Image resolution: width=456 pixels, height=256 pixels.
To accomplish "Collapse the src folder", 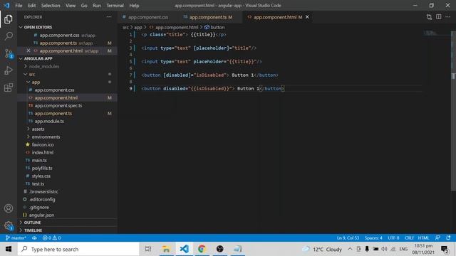I will tap(32, 74).
